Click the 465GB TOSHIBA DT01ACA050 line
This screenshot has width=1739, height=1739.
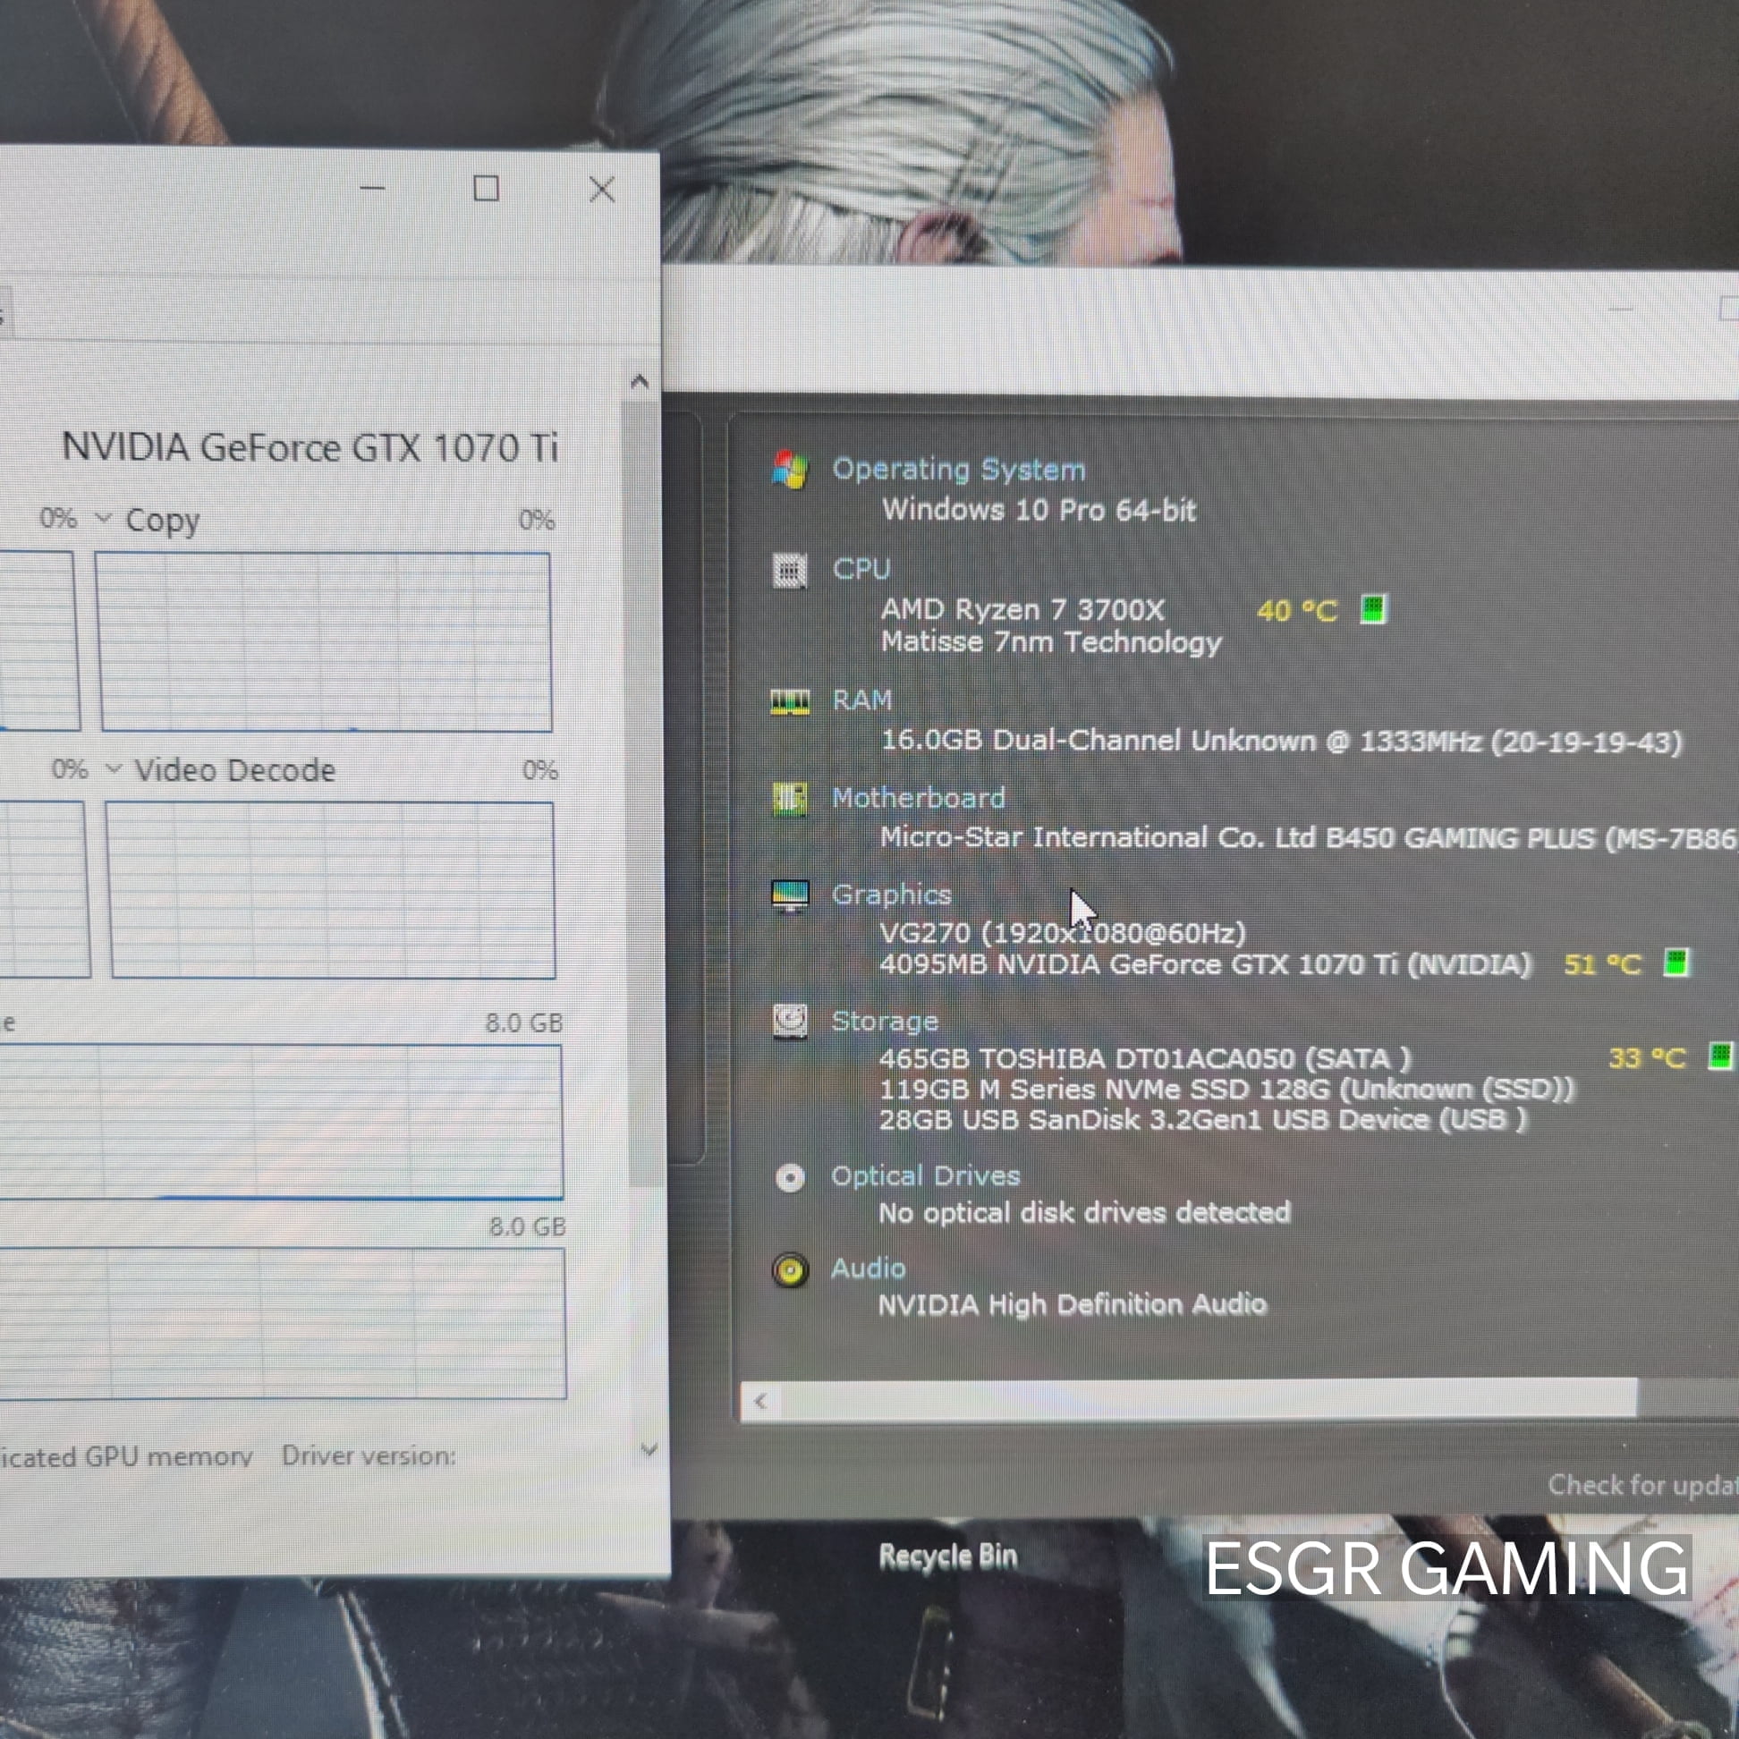coord(1145,1058)
